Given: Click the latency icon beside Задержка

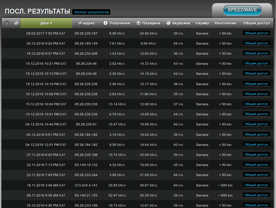Looking at the screenshot, I should tap(168, 23).
